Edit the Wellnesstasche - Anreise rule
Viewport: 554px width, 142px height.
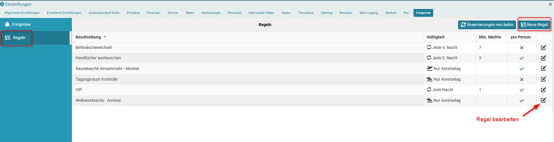coord(543,100)
